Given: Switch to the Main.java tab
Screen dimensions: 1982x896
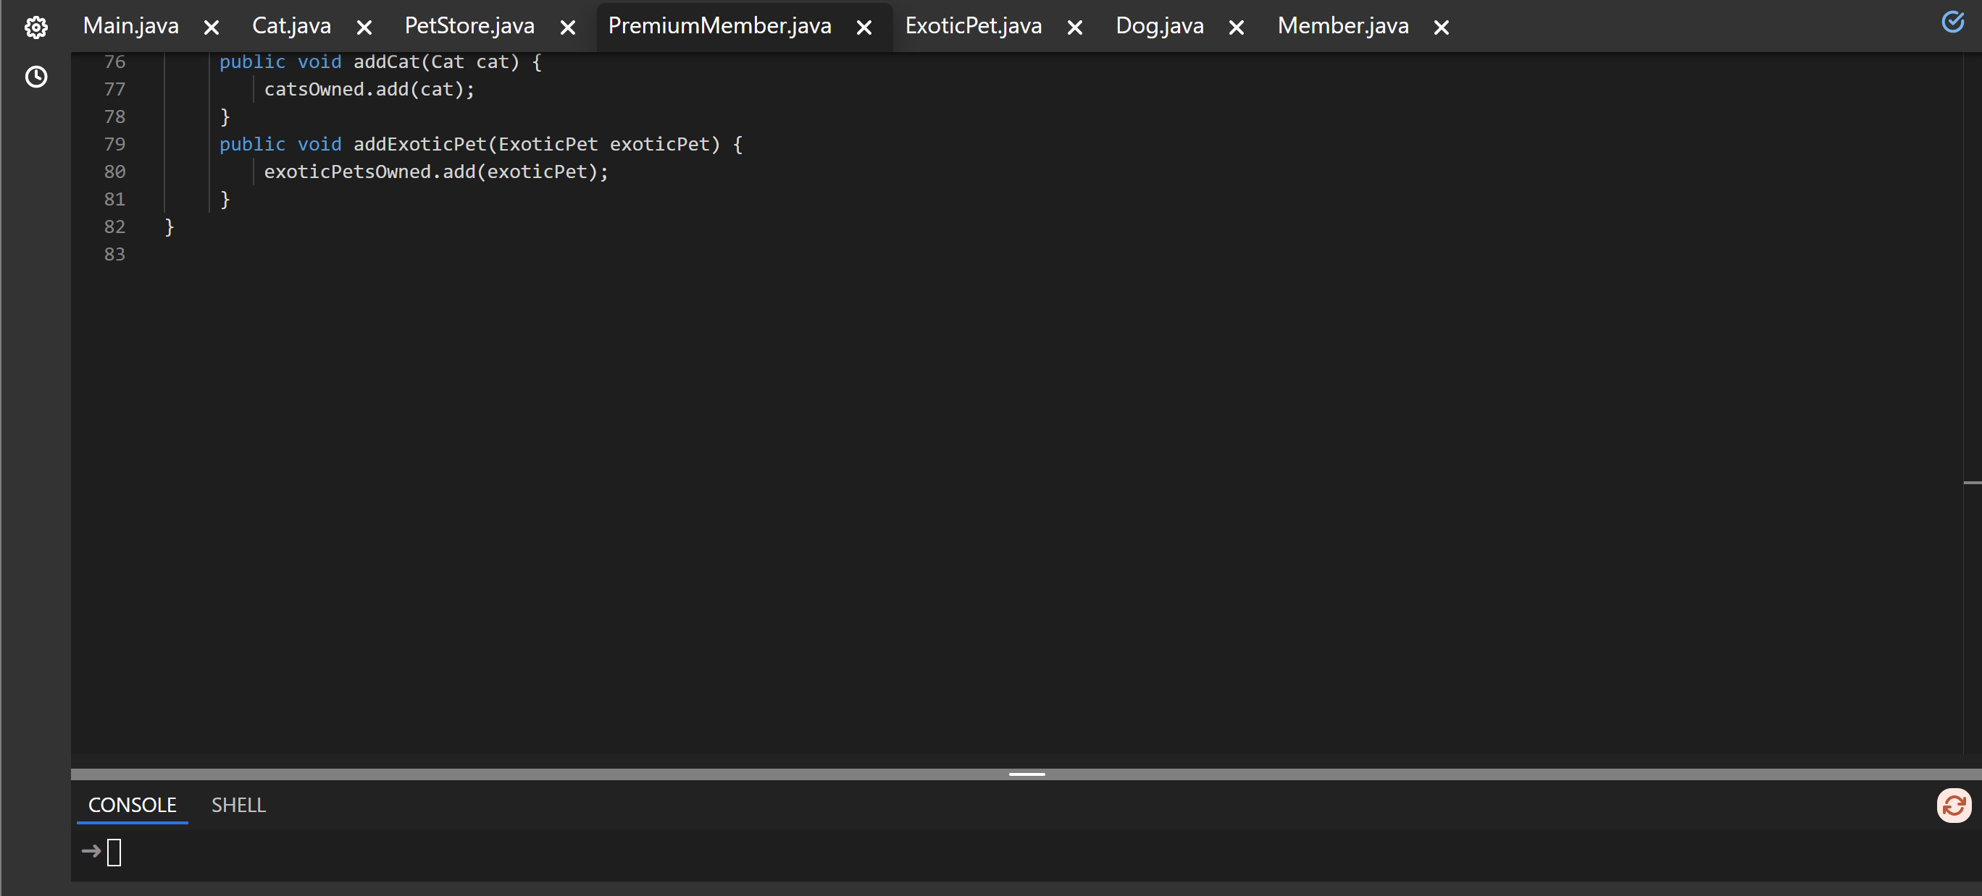Looking at the screenshot, I should pyautogui.click(x=131, y=26).
